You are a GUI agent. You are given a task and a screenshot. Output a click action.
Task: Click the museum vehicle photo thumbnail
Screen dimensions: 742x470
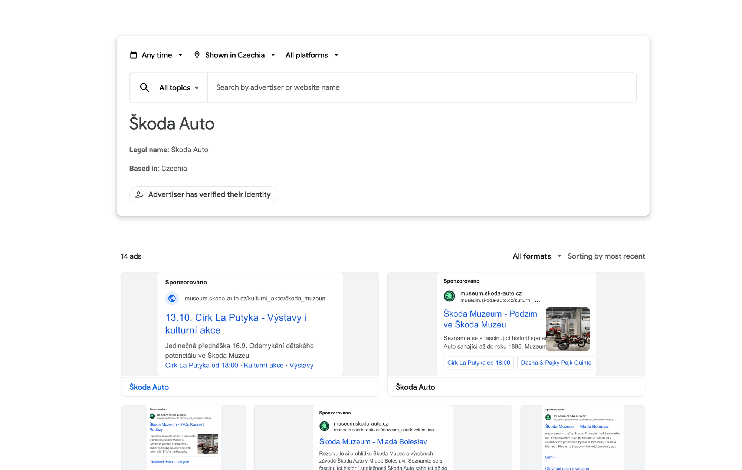(x=567, y=329)
